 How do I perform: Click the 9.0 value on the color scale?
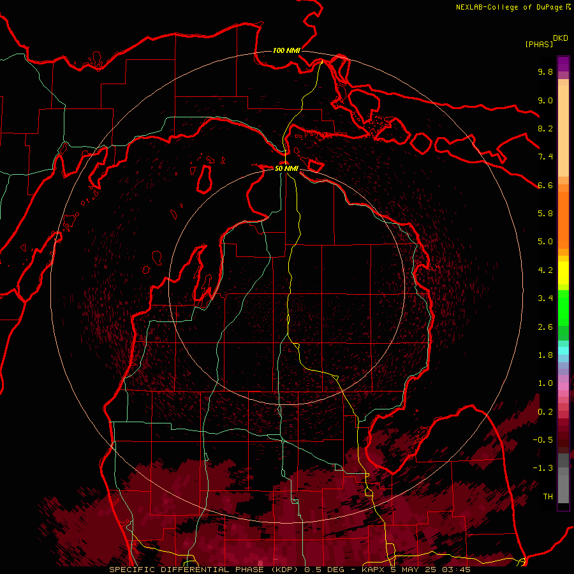point(545,100)
